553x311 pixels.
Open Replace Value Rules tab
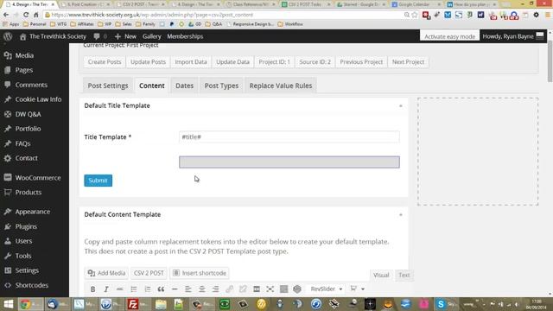tap(281, 86)
